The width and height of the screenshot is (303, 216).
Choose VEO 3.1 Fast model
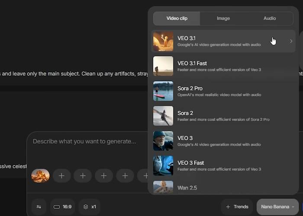pyautogui.click(x=223, y=66)
